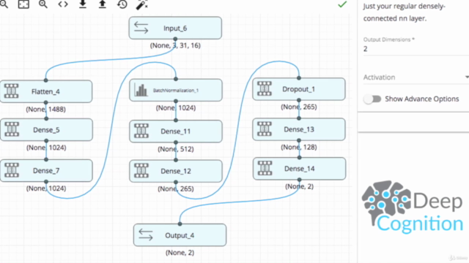Click the (None, 3, 31, 16) shape text
The height and width of the screenshot is (263, 469).
click(x=175, y=45)
